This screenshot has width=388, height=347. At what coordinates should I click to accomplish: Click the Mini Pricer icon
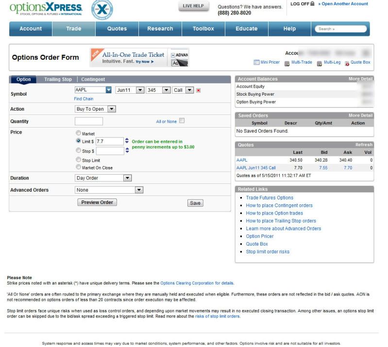[256, 62]
